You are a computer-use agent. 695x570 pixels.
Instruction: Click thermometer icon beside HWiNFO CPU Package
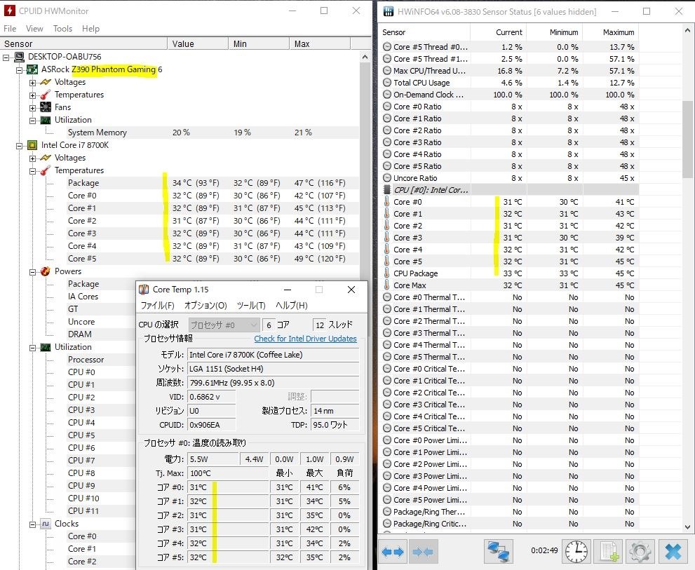(x=386, y=273)
